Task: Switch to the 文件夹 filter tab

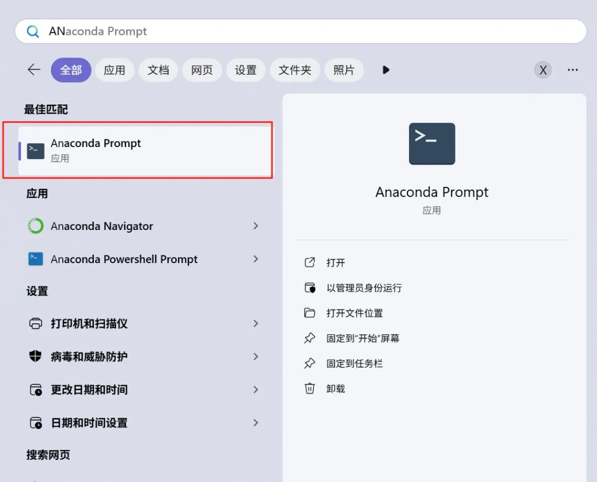Action: (x=295, y=70)
